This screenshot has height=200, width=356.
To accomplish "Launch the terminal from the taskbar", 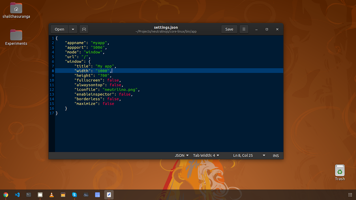I will click(x=28, y=195).
